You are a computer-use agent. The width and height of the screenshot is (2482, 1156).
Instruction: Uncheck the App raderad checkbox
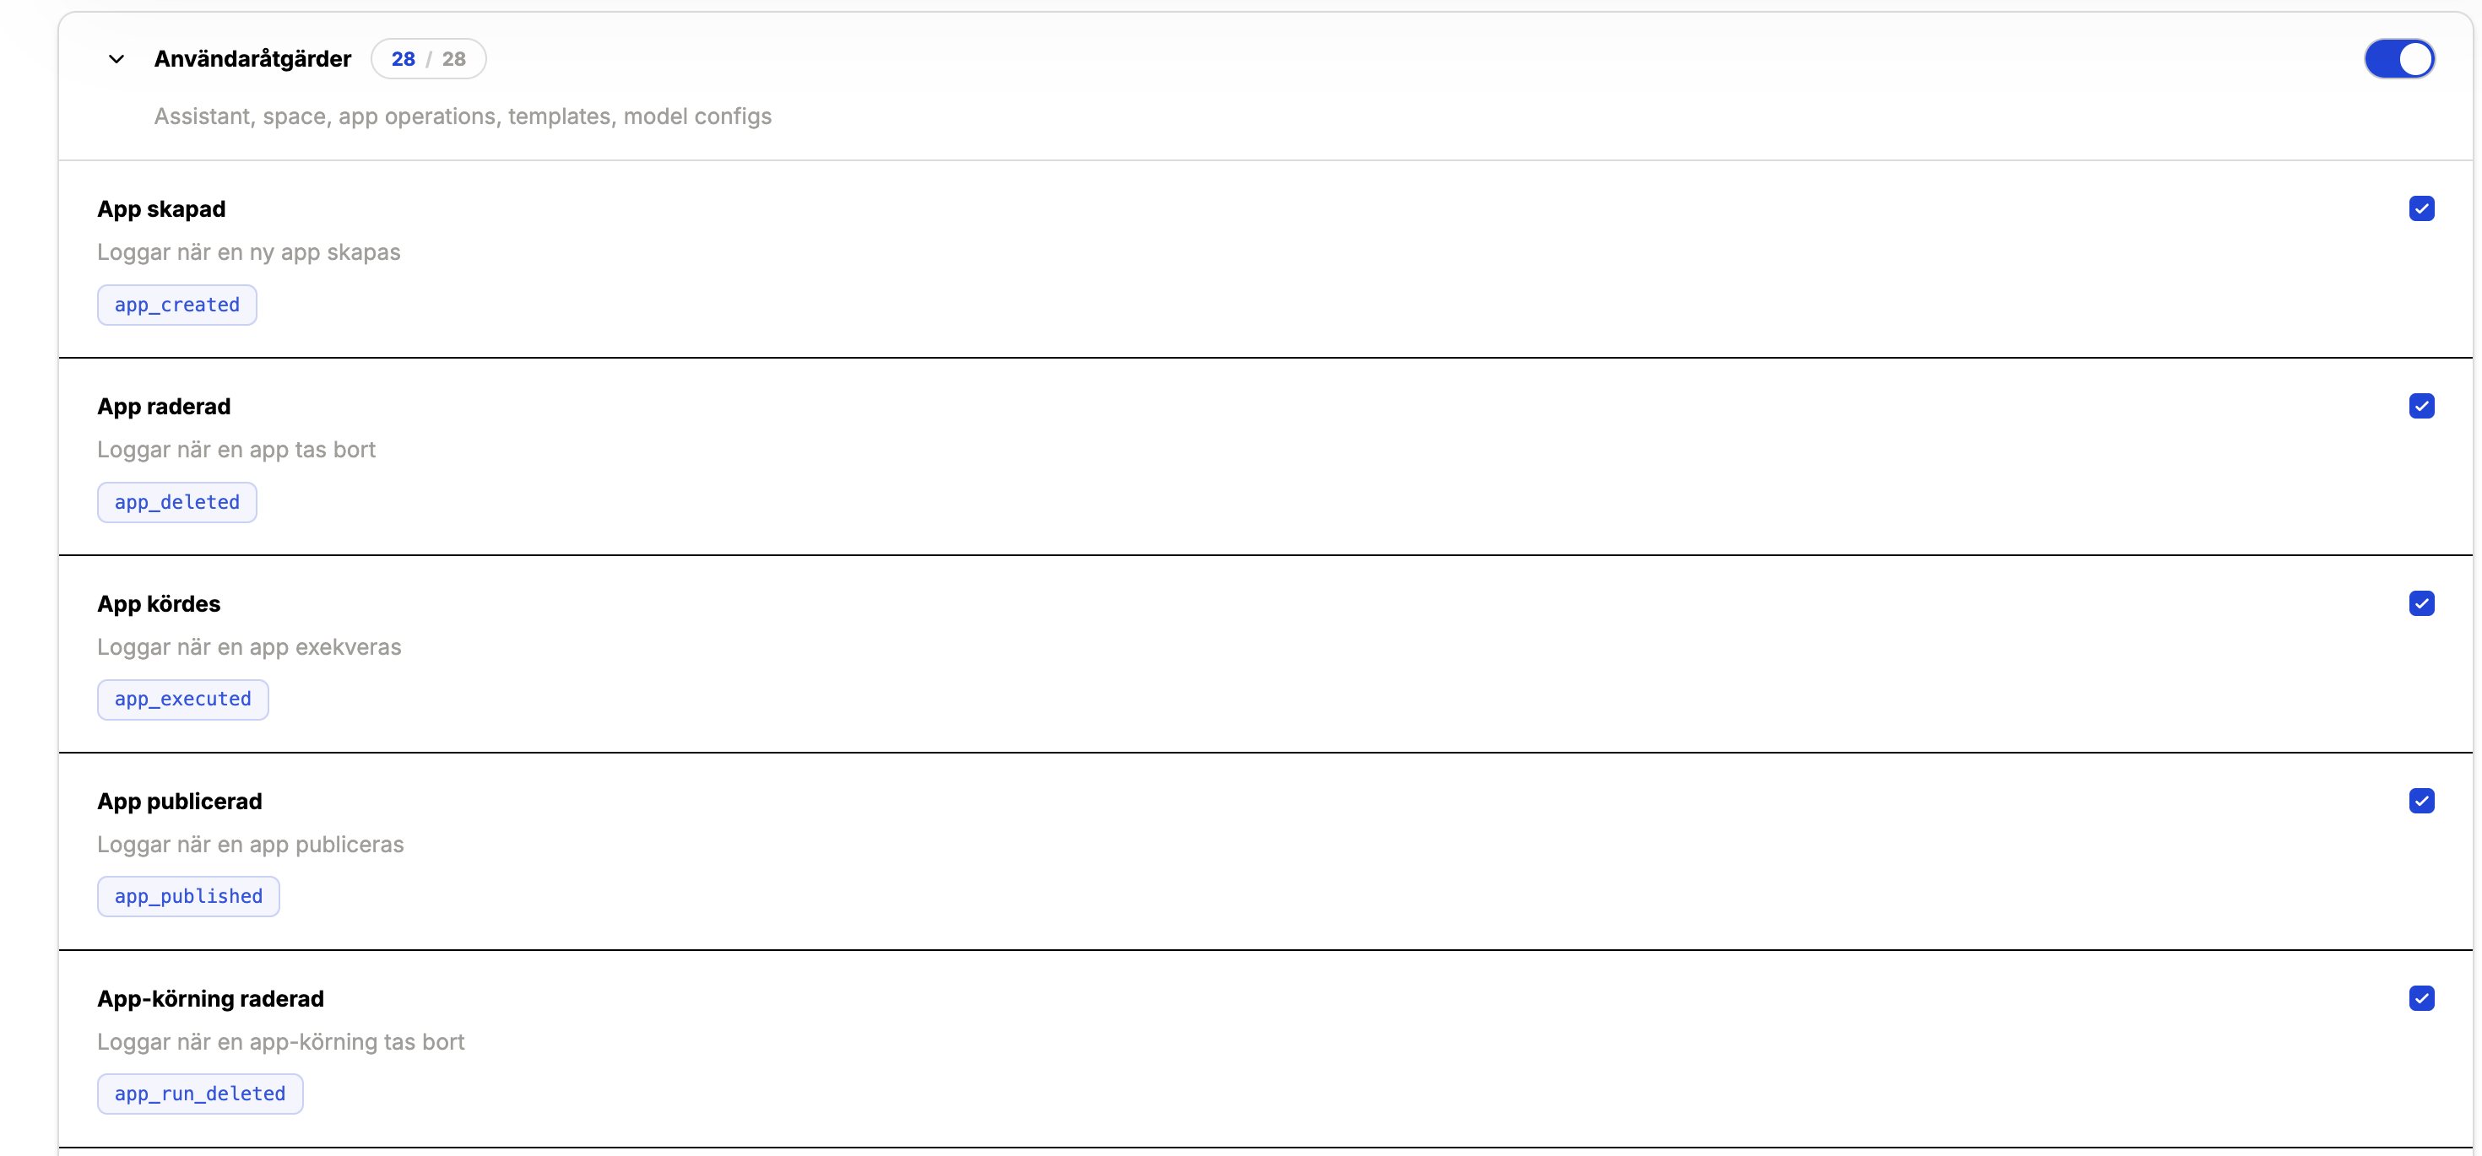coord(2420,407)
